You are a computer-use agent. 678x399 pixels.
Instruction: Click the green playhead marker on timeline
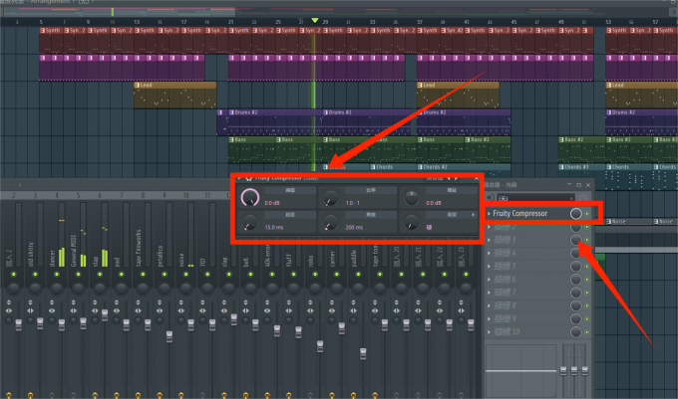315,20
